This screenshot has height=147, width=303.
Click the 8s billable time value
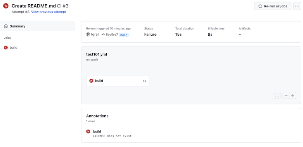tap(210, 35)
